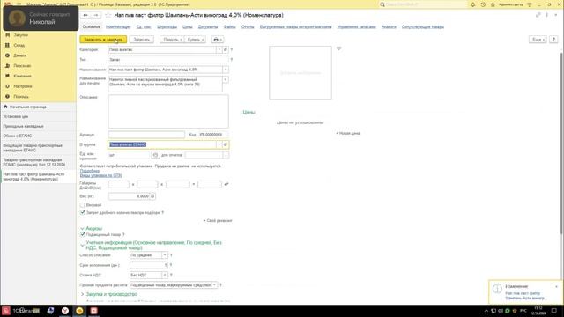Open the В группе value with the open icon
The width and height of the screenshot is (564, 317).
coord(226,144)
